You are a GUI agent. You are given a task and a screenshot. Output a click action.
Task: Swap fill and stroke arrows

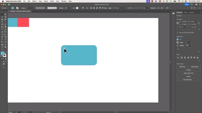tap(6, 52)
